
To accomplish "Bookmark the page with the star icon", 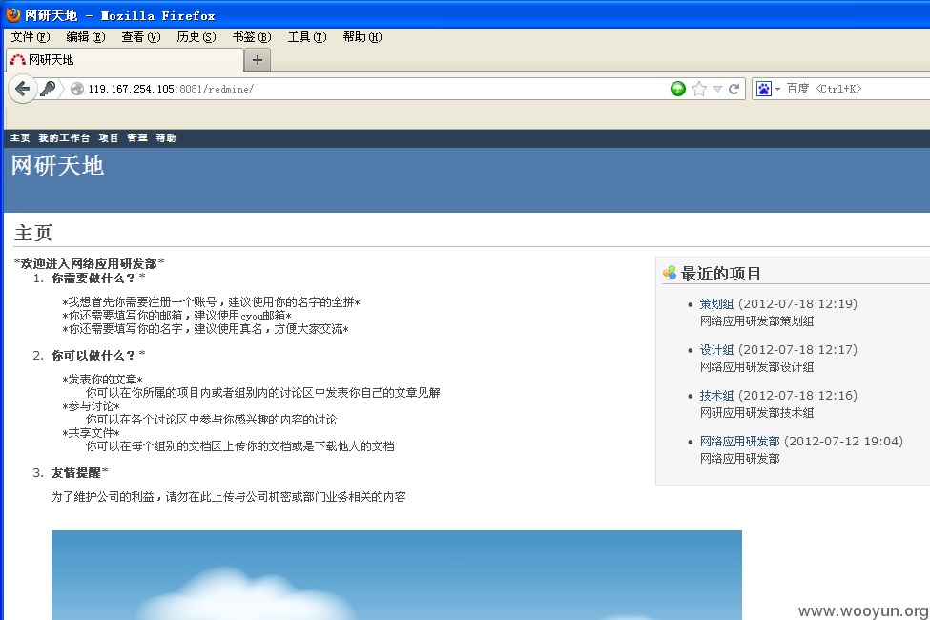I will pyautogui.click(x=699, y=89).
